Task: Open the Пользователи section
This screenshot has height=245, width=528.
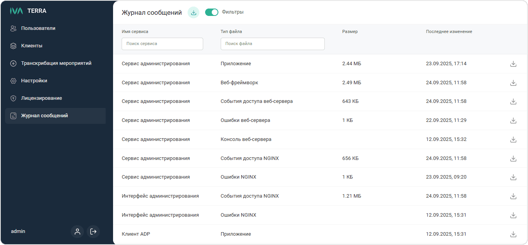Action: 38,28
